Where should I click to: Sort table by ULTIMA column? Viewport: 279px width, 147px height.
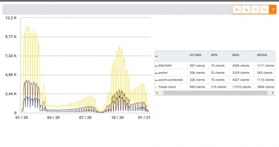(x=195, y=55)
